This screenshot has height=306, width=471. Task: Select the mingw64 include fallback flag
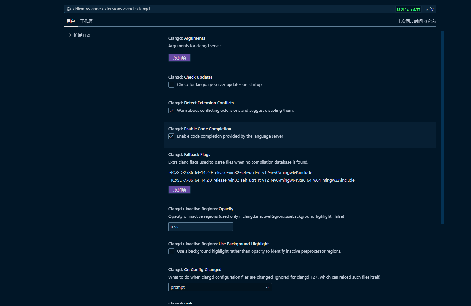tap(241, 172)
